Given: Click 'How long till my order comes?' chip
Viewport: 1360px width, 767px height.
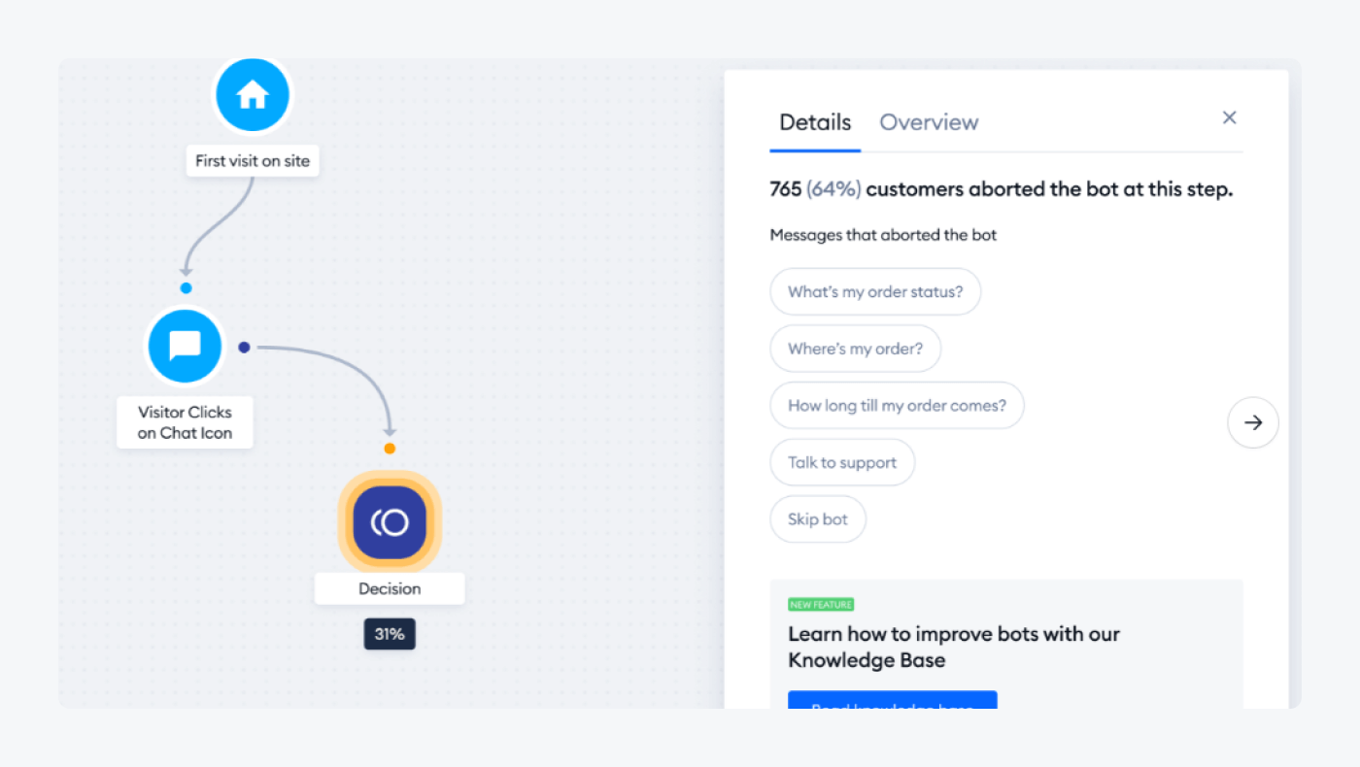Looking at the screenshot, I should pos(897,405).
